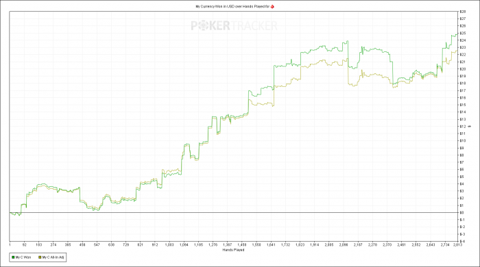Click the 1,094 x-axis tick label
This screenshot has width=480, height=267.
point(184,244)
